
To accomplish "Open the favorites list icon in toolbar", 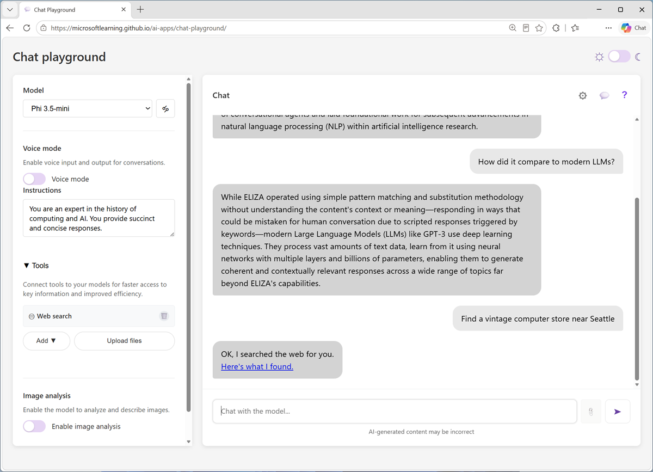I will (x=575, y=28).
